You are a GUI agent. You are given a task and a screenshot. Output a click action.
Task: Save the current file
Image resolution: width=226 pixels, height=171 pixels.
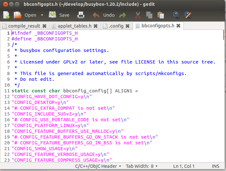(59, 15)
